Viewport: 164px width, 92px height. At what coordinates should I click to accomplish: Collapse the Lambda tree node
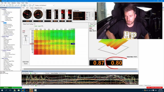(x=1, y=9)
